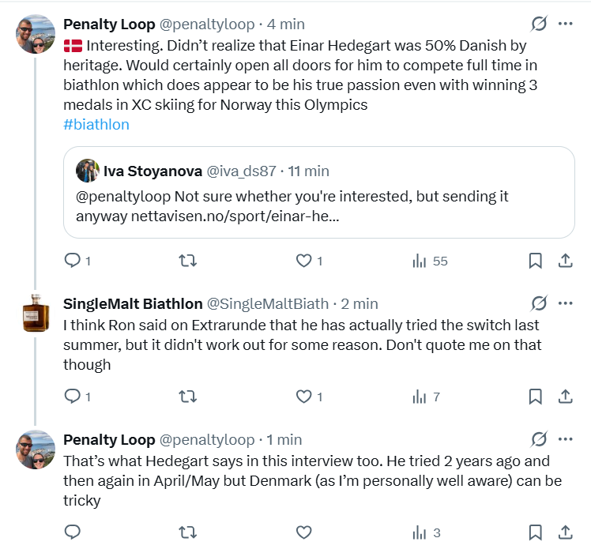Bookmark the first Penalty Loop tweet
The height and width of the screenshot is (553, 591).
(535, 261)
